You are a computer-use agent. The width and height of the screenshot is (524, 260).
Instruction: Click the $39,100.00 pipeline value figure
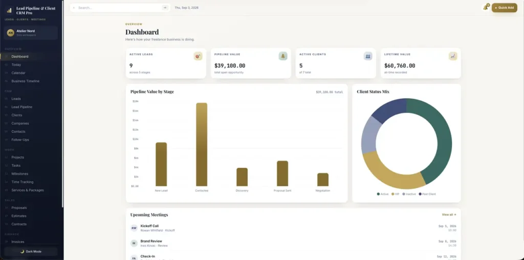tap(230, 66)
